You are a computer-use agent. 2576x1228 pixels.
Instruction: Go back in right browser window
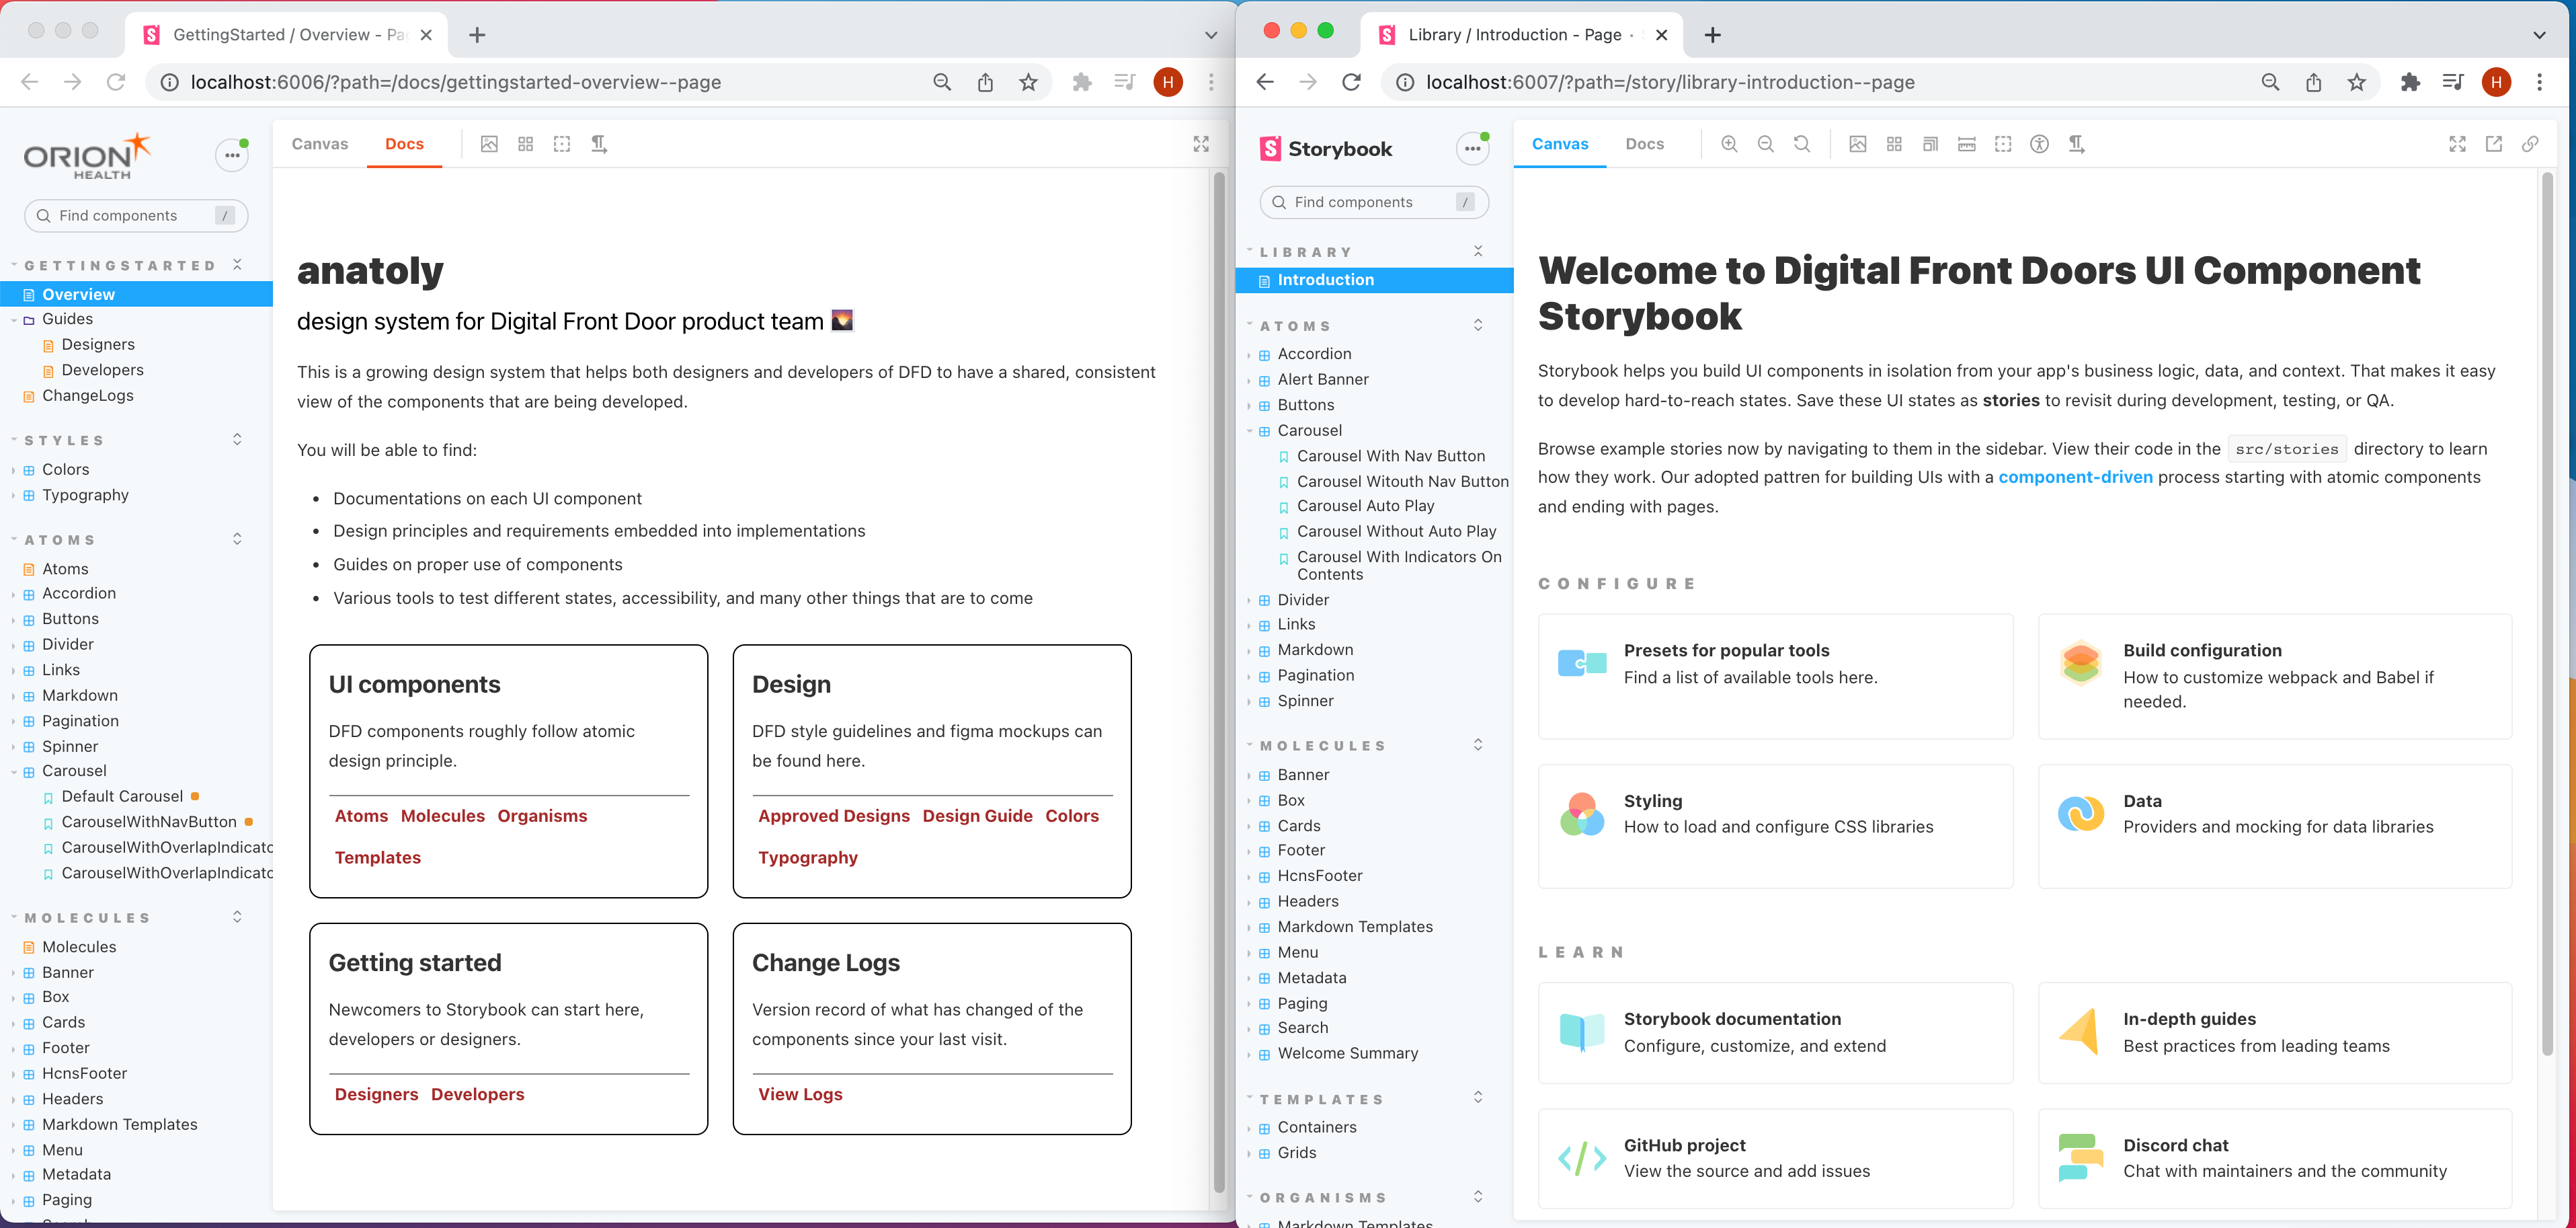coord(1265,82)
